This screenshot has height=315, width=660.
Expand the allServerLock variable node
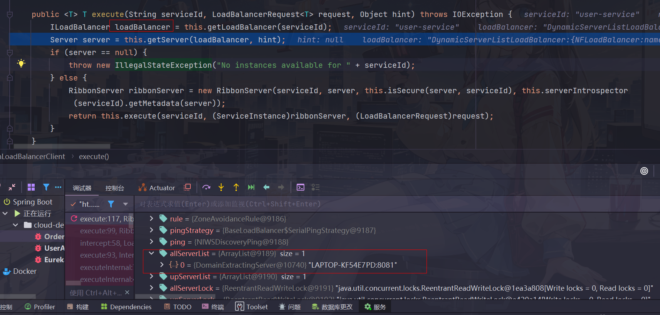[151, 288]
